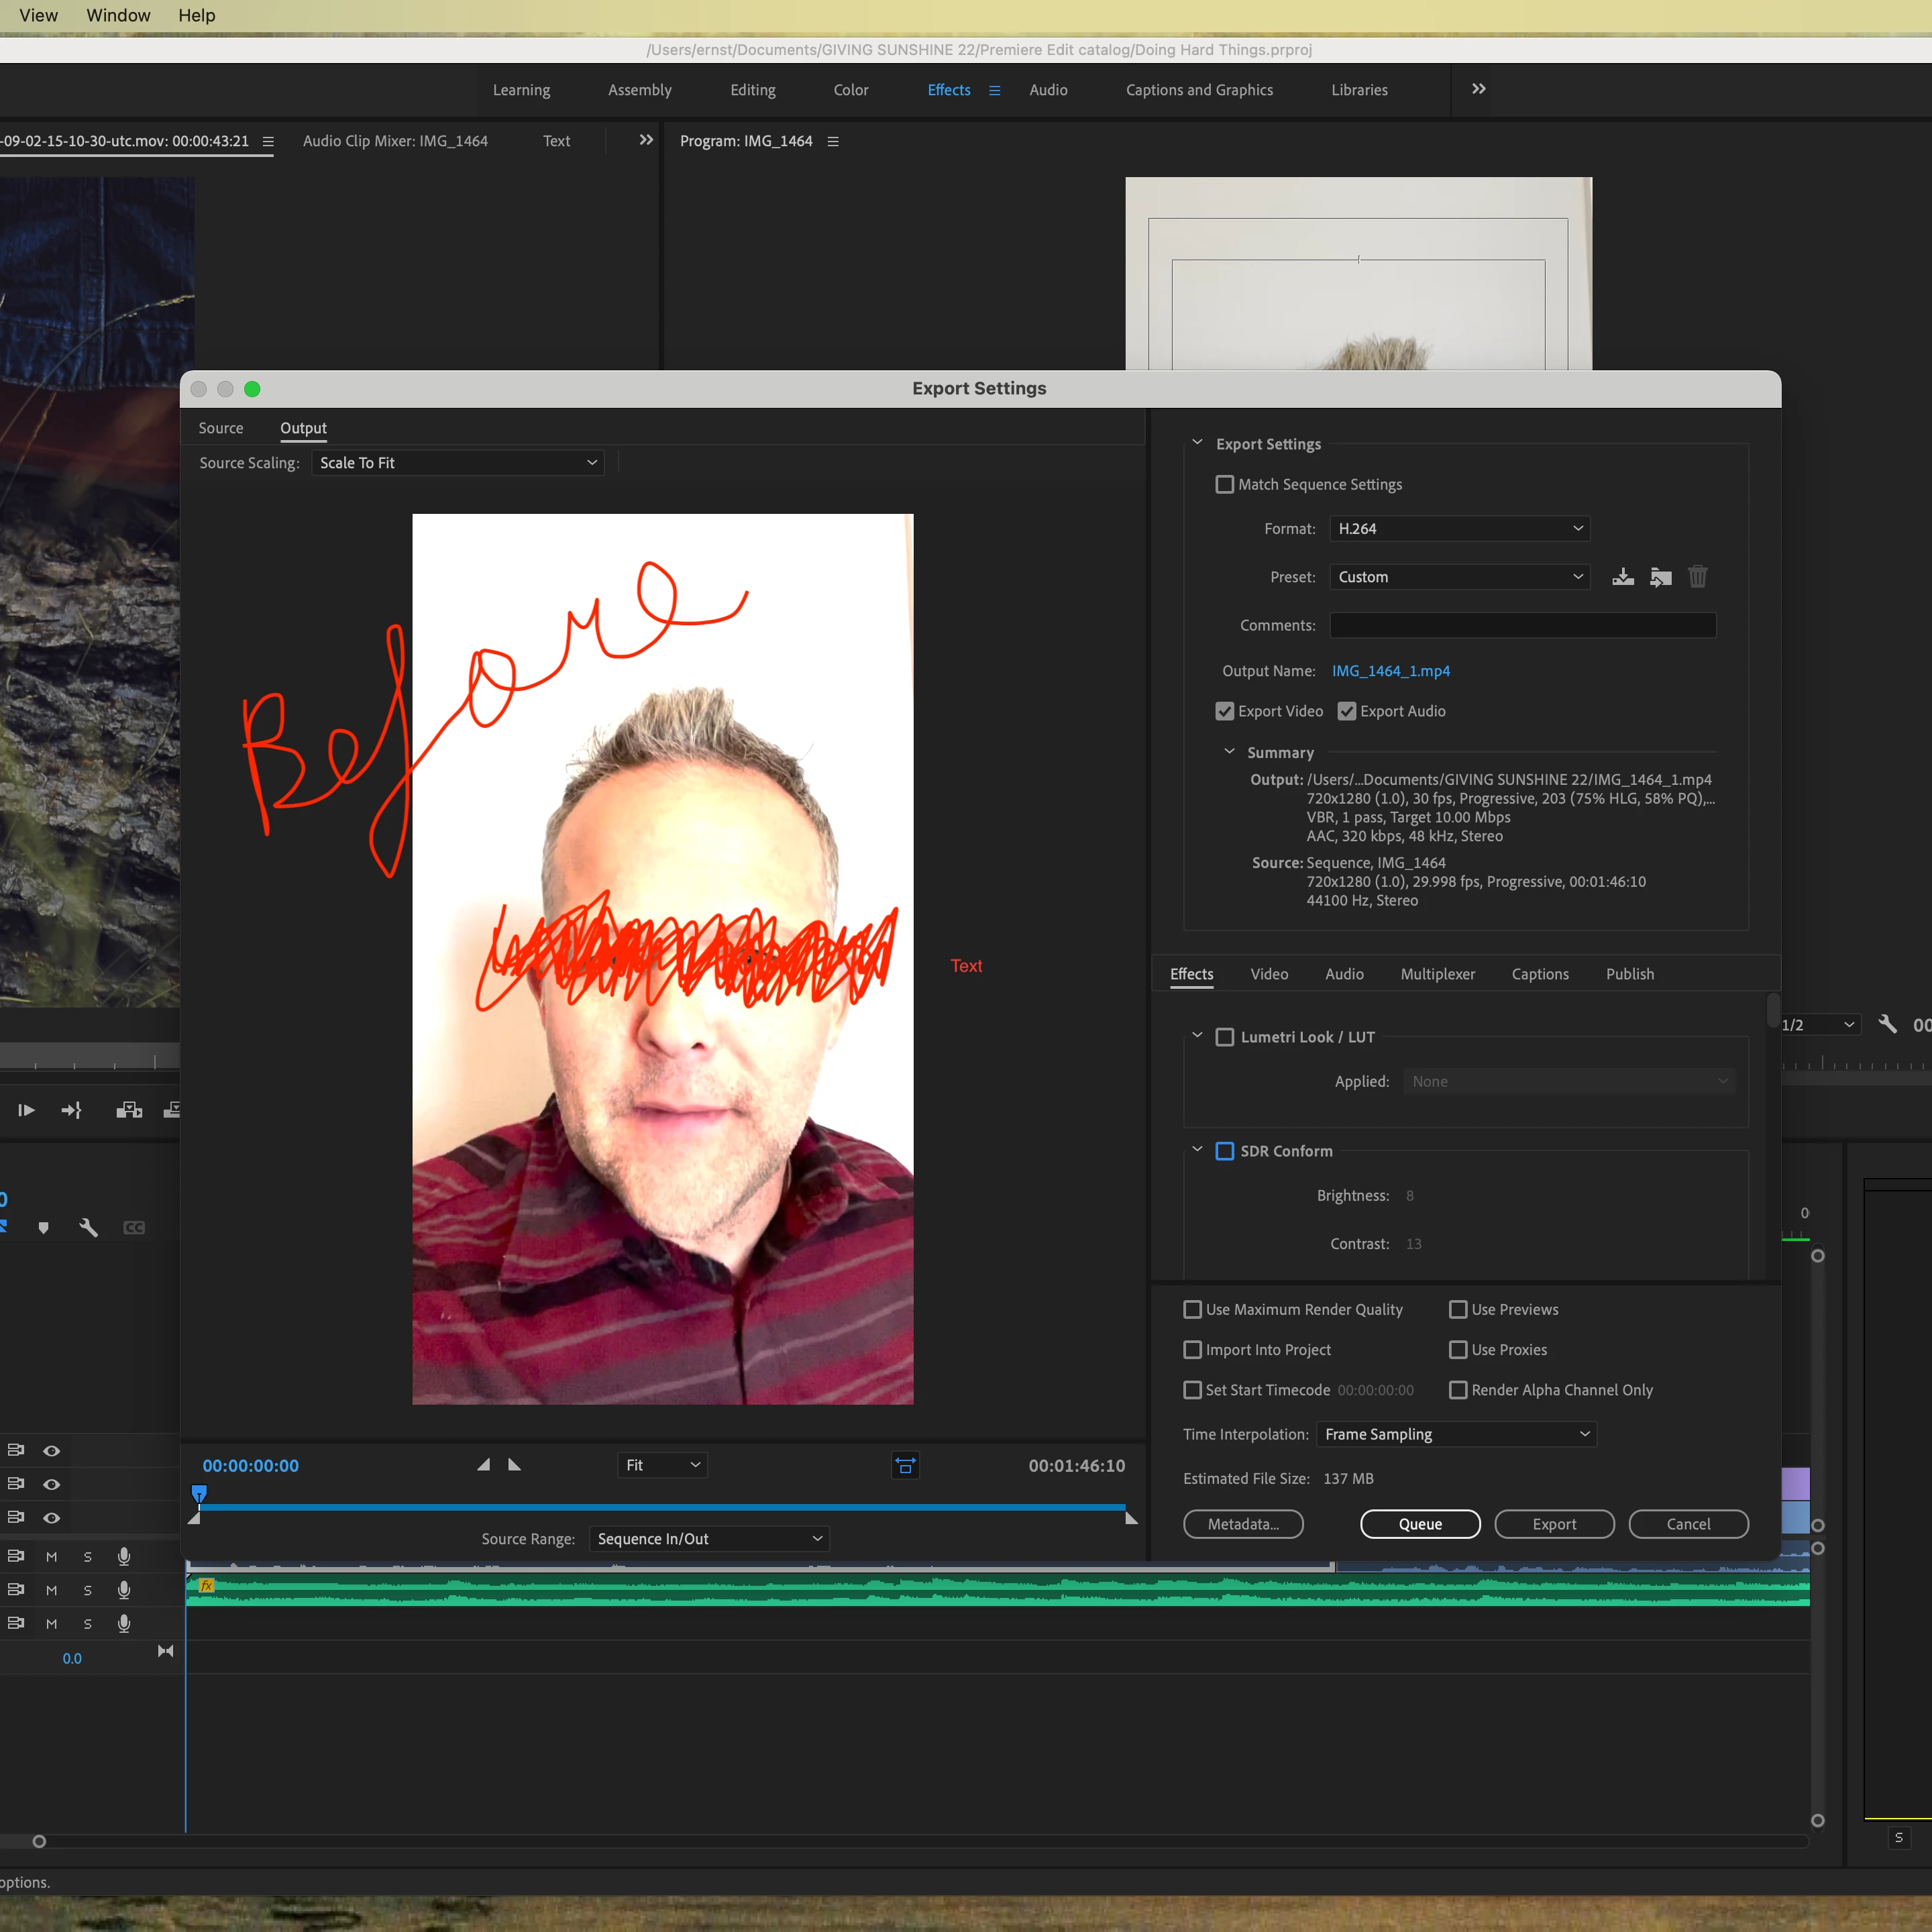Click the Delete Preset trash icon
The image size is (1932, 1932).
(1697, 577)
